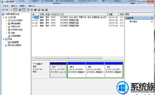Toggle the Show/Hide Console Tree icon

(15, 10)
